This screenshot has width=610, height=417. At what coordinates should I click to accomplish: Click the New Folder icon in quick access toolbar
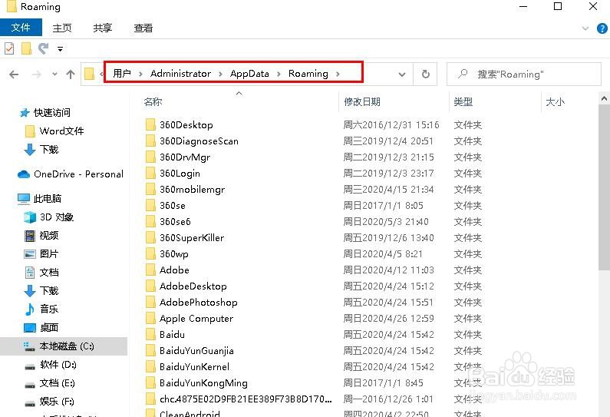click(26, 48)
